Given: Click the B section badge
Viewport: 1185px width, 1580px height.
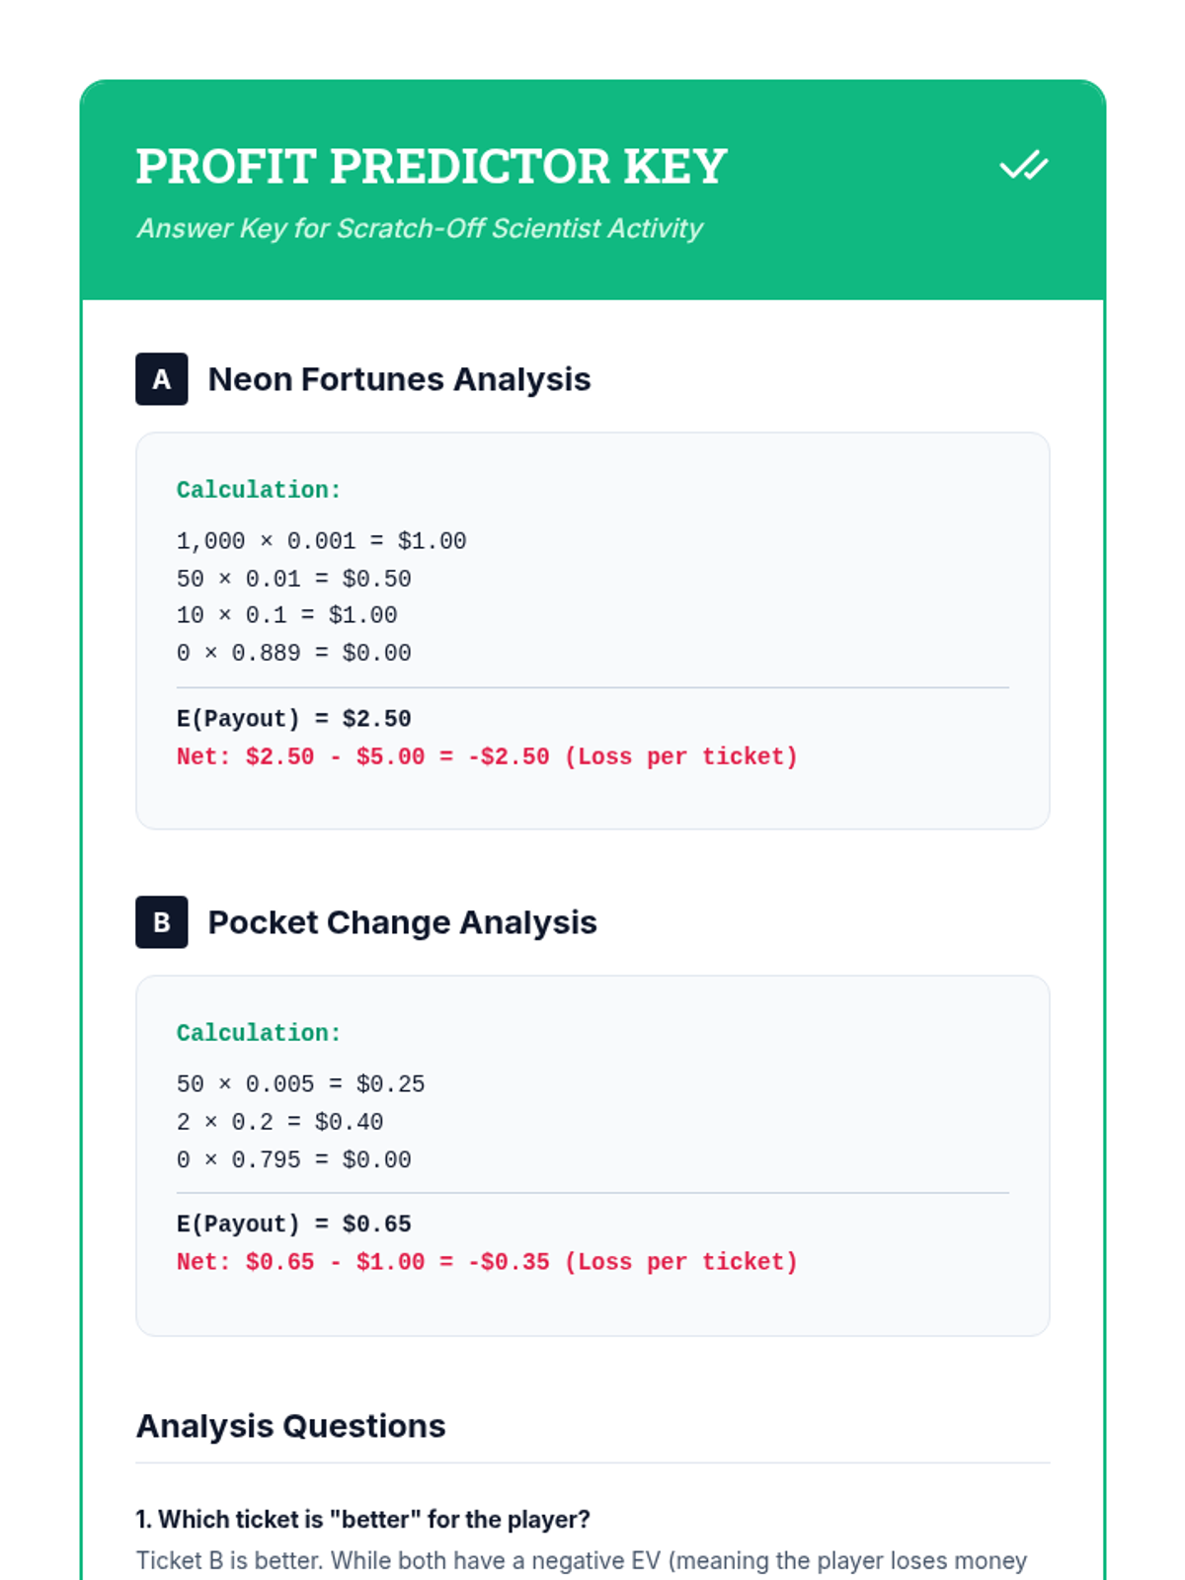Looking at the screenshot, I should pyautogui.click(x=162, y=922).
